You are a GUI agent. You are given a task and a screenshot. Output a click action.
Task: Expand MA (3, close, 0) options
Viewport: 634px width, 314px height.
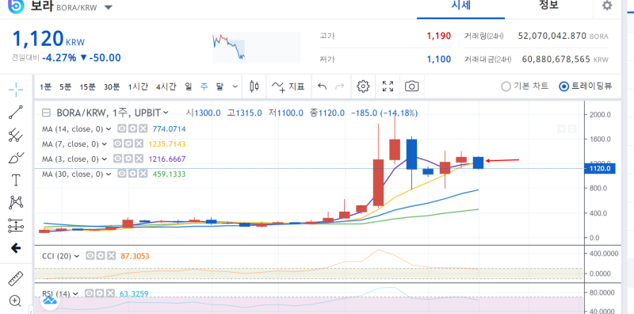(x=105, y=159)
